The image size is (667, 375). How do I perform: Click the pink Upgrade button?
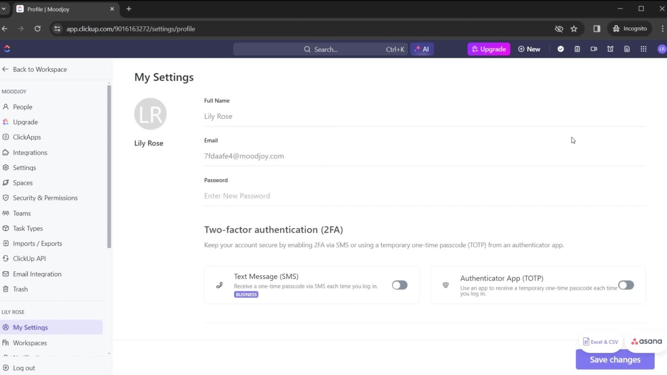pyautogui.click(x=489, y=49)
